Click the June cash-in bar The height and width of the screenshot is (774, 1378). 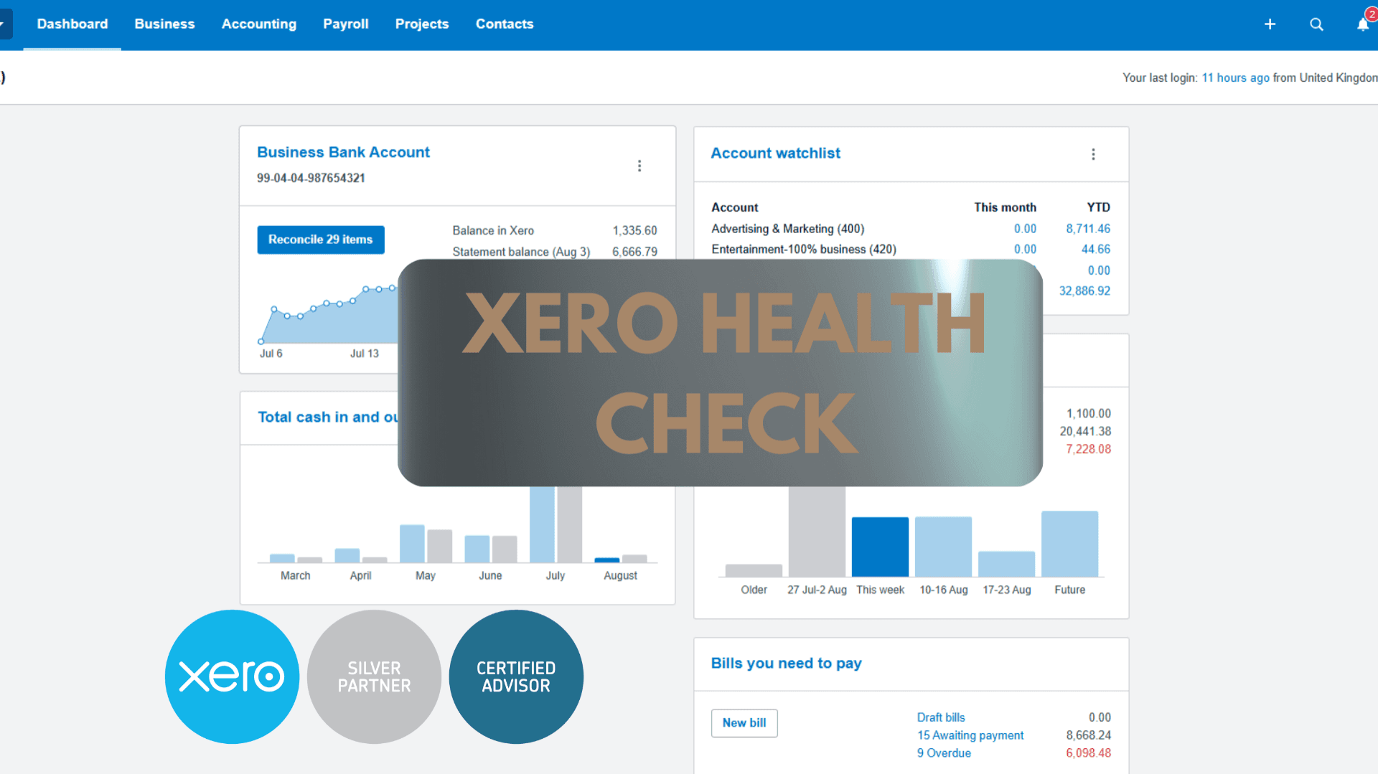click(477, 549)
